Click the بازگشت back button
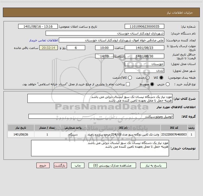Screen dimensions: 203x196 (60, 165)
